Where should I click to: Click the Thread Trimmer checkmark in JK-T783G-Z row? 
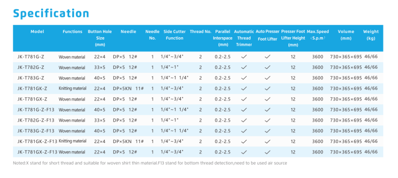[244, 78]
